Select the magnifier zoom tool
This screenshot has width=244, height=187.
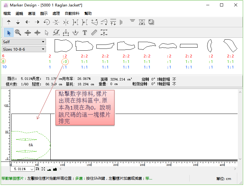coord(18,33)
